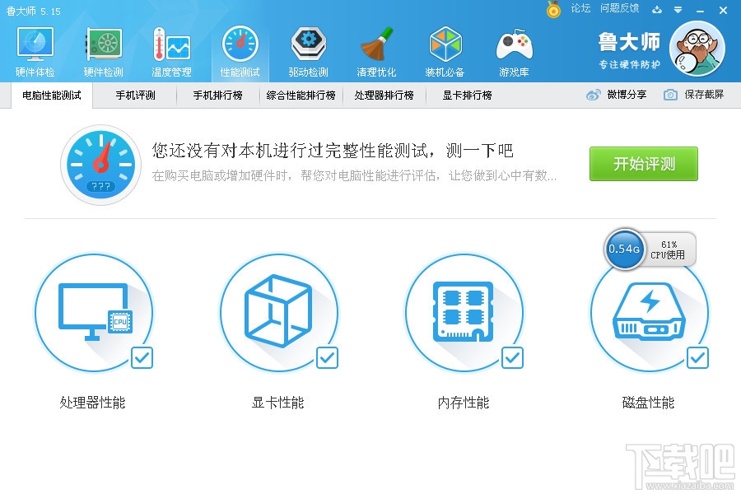The image size is (741, 494).
Task: Click the 显卡性能 label text
Action: [278, 403]
